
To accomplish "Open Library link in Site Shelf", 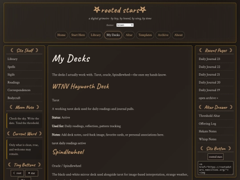I will [x=24, y=59].
